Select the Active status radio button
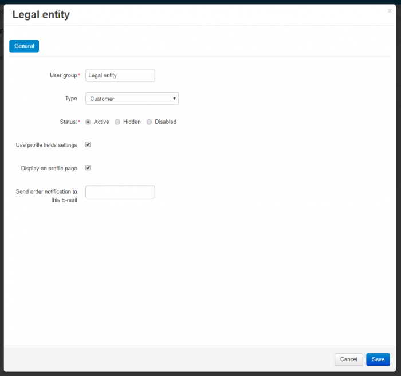The width and height of the screenshot is (401, 376). [88, 122]
